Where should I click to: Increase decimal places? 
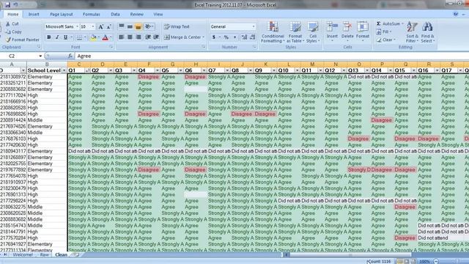(244, 37)
